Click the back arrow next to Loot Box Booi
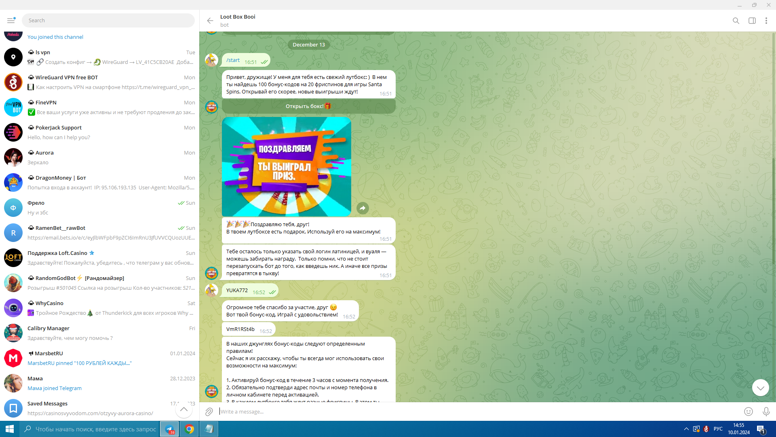Image resolution: width=776 pixels, height=437 pixels. 210,21
